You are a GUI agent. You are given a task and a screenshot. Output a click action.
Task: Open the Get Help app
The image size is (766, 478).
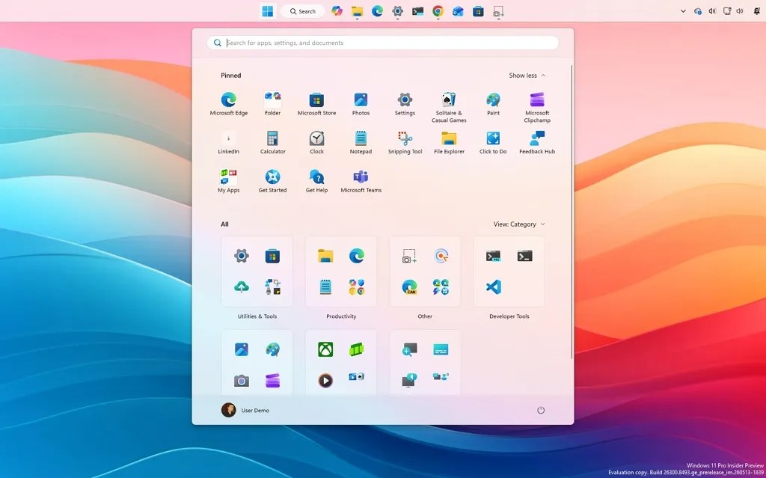point(316,181)
